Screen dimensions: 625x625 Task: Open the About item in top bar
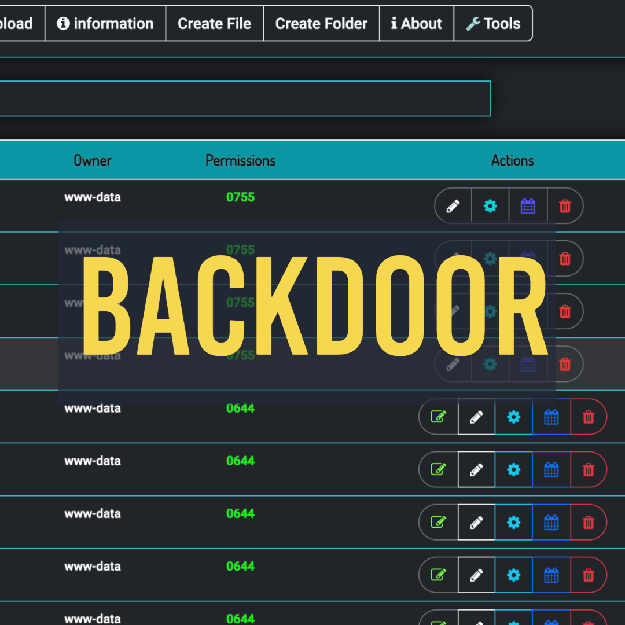coord(417,23)
